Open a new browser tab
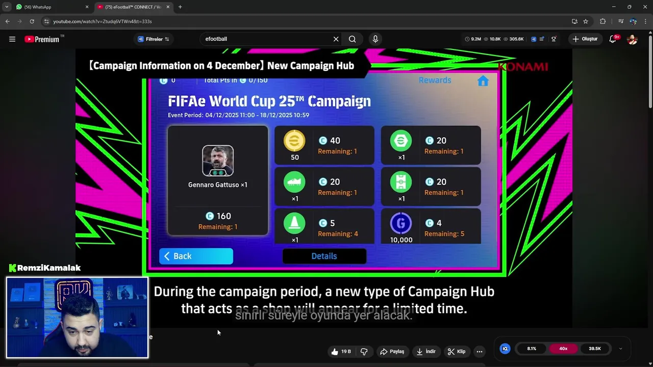 click(180, 7)
